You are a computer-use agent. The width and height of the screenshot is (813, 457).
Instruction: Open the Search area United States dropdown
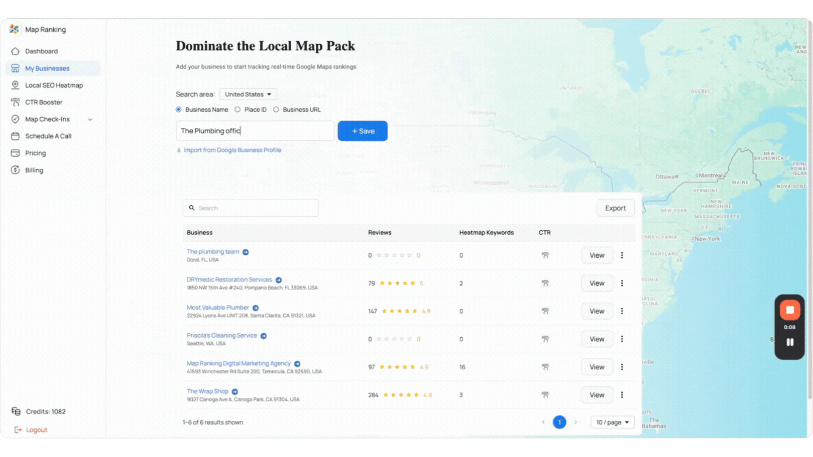coord(248,94)
